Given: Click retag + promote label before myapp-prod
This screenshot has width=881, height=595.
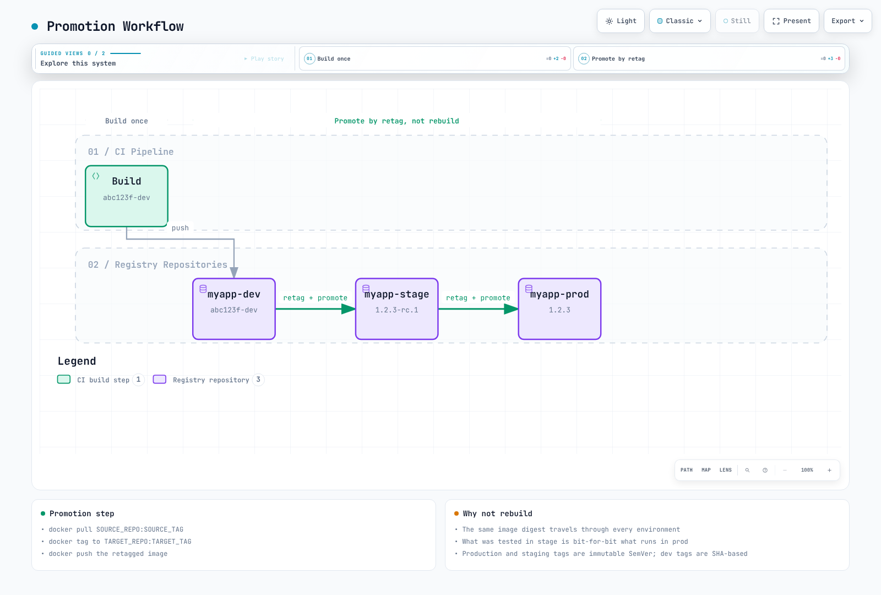Looking at the screenshot, I should pos(478,298).
